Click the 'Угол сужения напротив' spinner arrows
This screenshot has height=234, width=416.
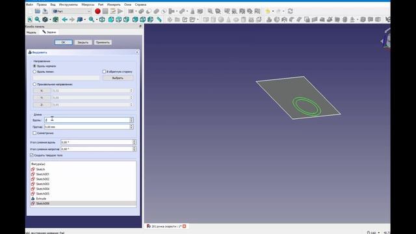(x=134, y=149)
